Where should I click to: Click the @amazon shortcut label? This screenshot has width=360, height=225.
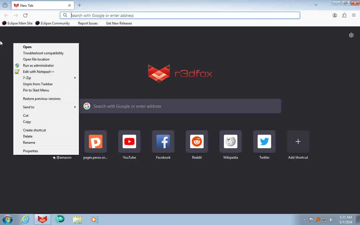(62, 157)
